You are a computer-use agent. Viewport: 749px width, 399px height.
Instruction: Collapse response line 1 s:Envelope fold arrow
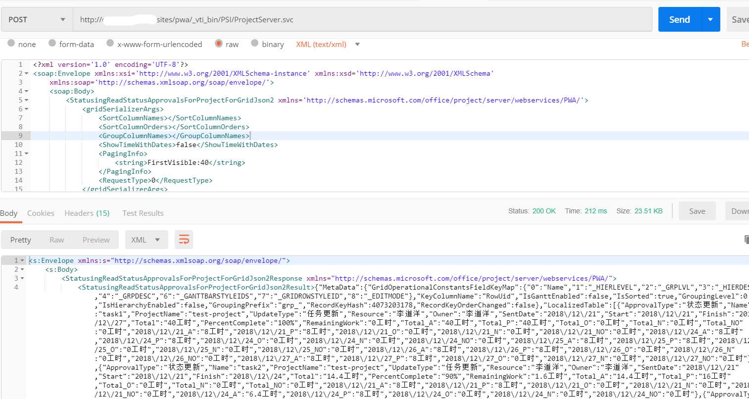pyautogui.click(x=22, y=260)
